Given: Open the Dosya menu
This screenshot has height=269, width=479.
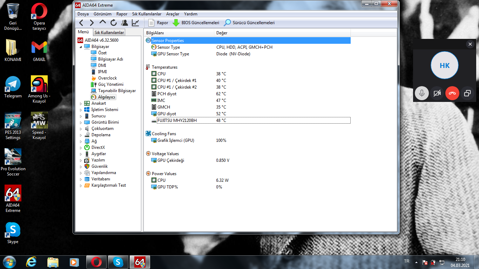Looking at the screenshot, I should [x=83, y=14].
